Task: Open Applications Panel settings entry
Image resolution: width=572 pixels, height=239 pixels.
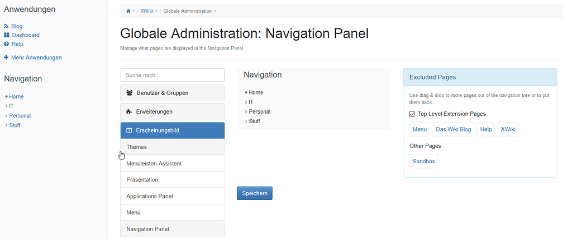Action: pos(173,196)
